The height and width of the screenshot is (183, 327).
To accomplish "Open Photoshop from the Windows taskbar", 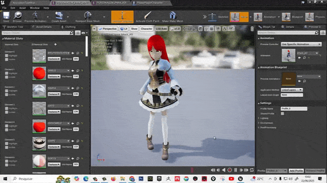I will point(141,179).
